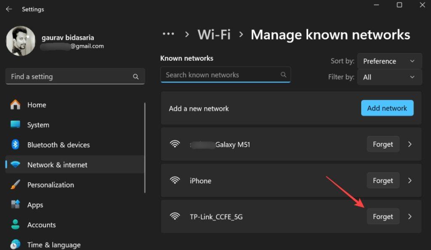The height and width of the screenshot is (250, 431).
Task: Expand the Galaxy M51 network chevron
Action: coord(410,144)
